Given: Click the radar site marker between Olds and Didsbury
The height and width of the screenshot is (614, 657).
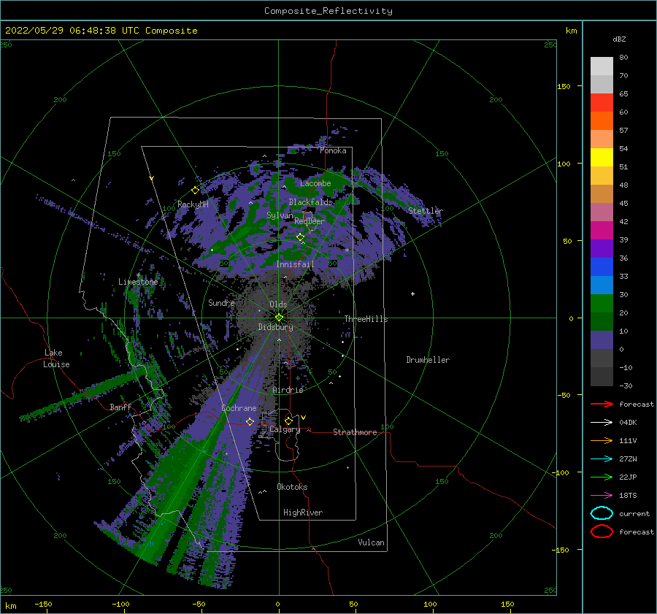Looking at the screenshot, I should point(279,318).
